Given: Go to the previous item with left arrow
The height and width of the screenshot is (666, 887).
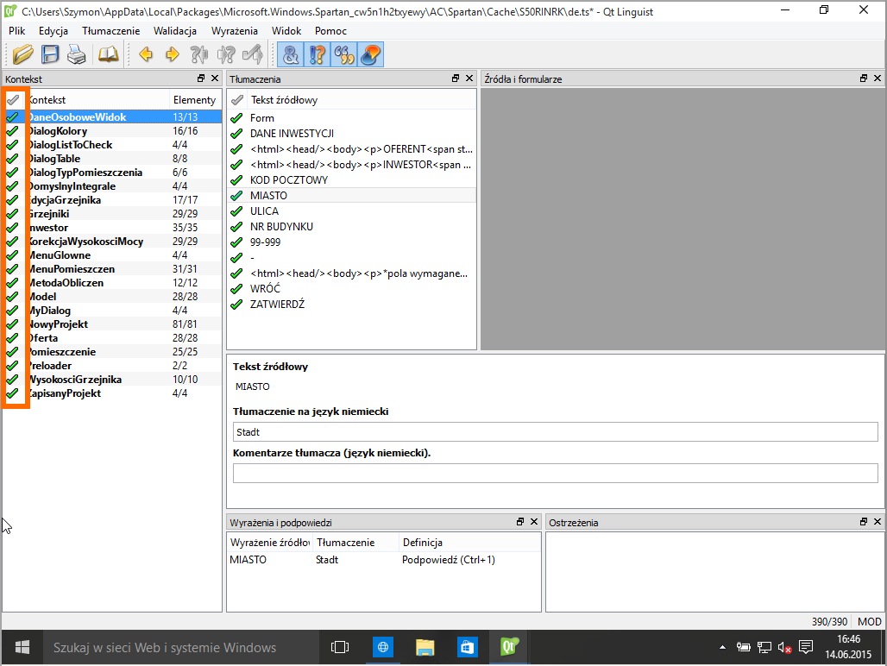Looking at the screenshot, I should point(146,54).
